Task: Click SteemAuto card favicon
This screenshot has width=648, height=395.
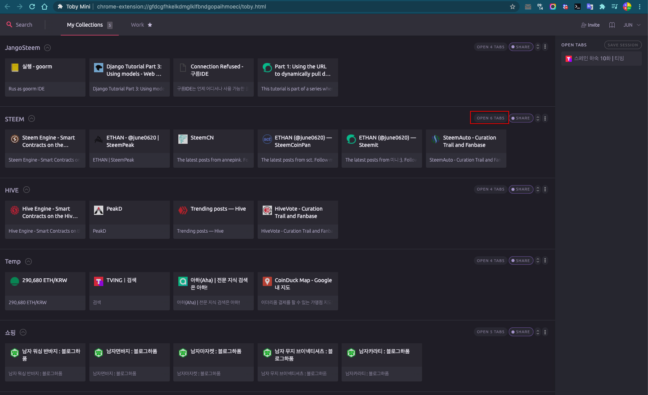Action: 436,139
